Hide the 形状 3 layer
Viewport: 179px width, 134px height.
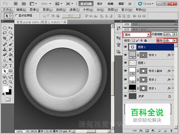click(x=125, y=55)
